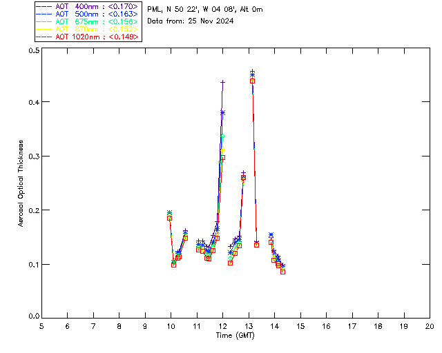This screenshot has width=442, height=353.
Task: Click the 0.4 y-axis tick label
Action: [x=34, y=102]
